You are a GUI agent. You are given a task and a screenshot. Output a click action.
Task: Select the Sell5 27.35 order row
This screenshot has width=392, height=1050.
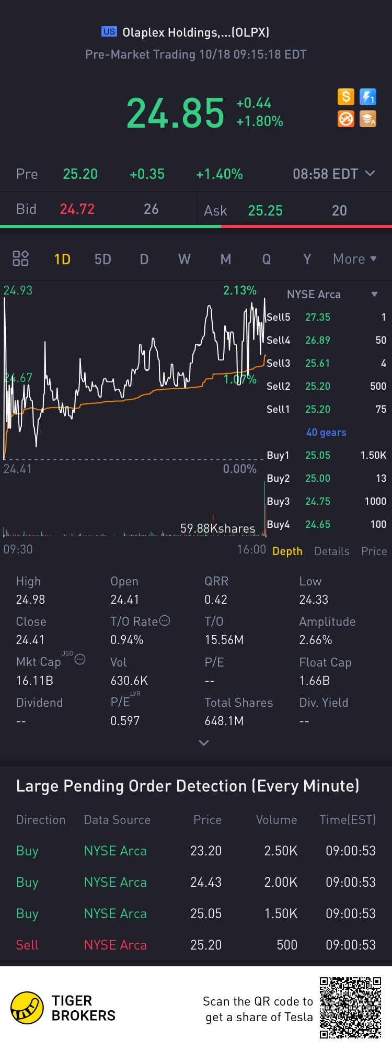pos(327,317)
